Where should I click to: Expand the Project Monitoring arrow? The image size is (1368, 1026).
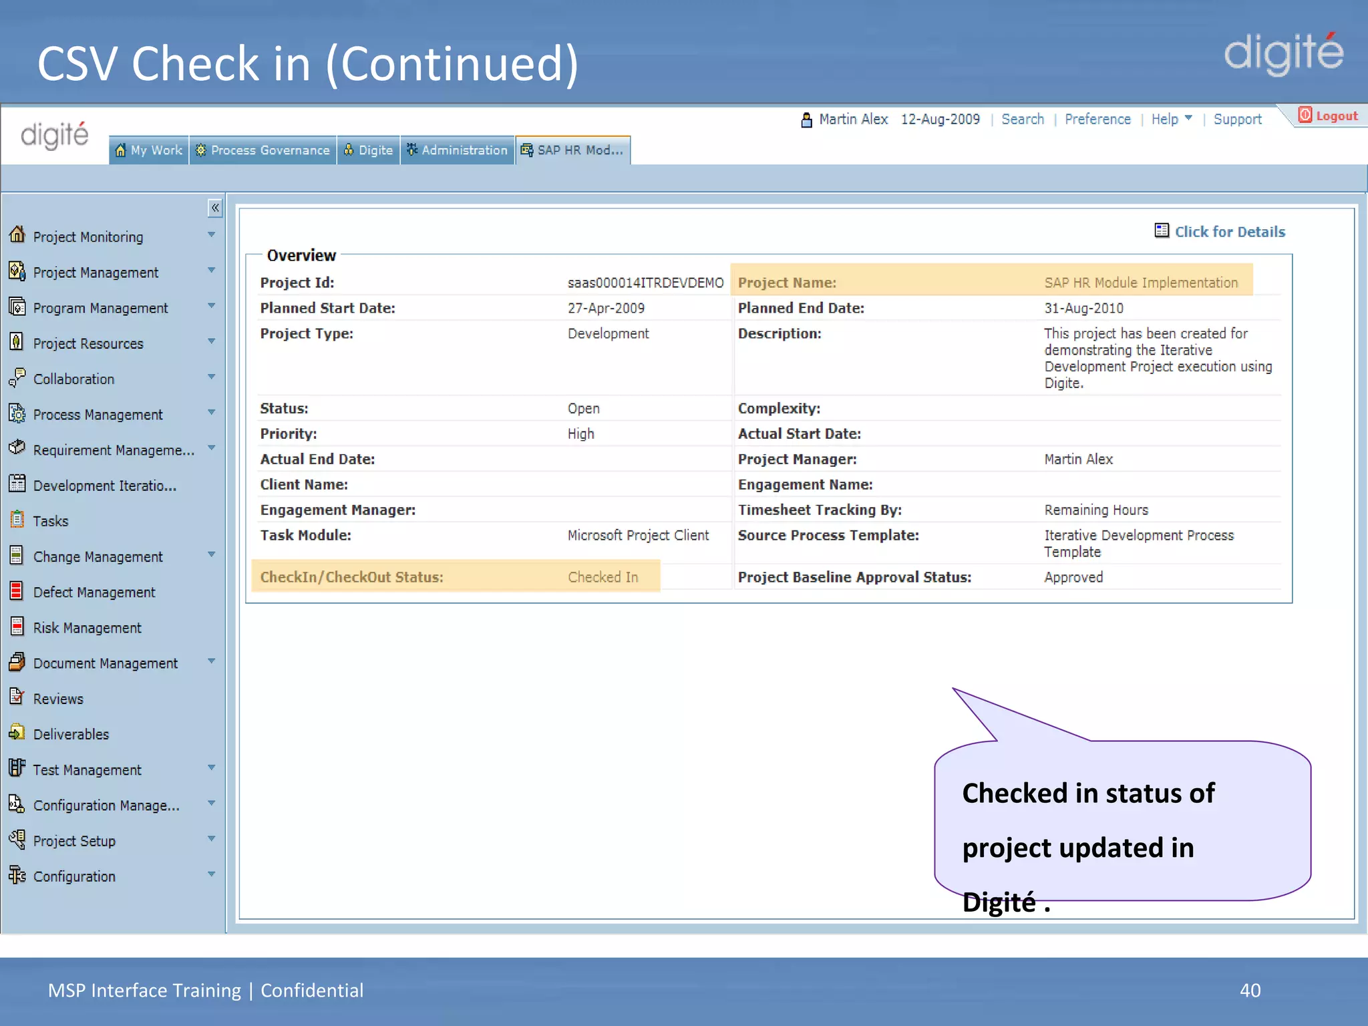pos(212,234)
